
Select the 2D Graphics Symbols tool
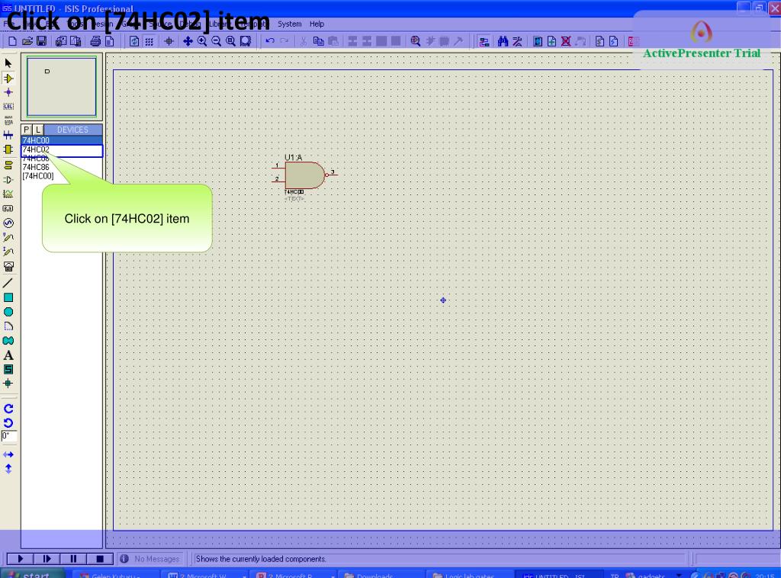[x=8, y=369]
